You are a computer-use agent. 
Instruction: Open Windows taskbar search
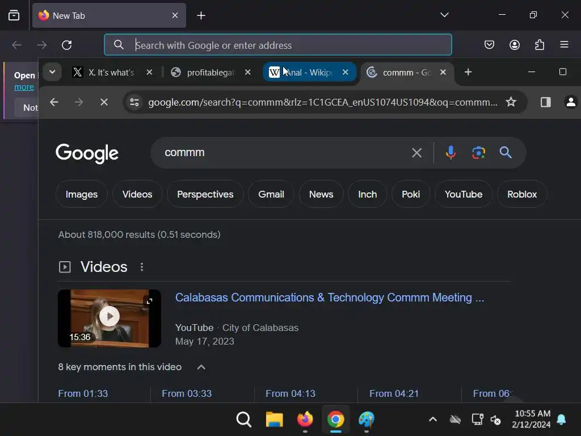(x=244, y=420)
